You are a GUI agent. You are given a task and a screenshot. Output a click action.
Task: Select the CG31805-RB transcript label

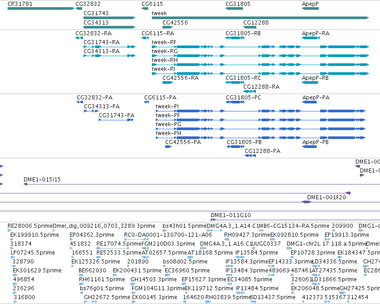tap(243, 33)
